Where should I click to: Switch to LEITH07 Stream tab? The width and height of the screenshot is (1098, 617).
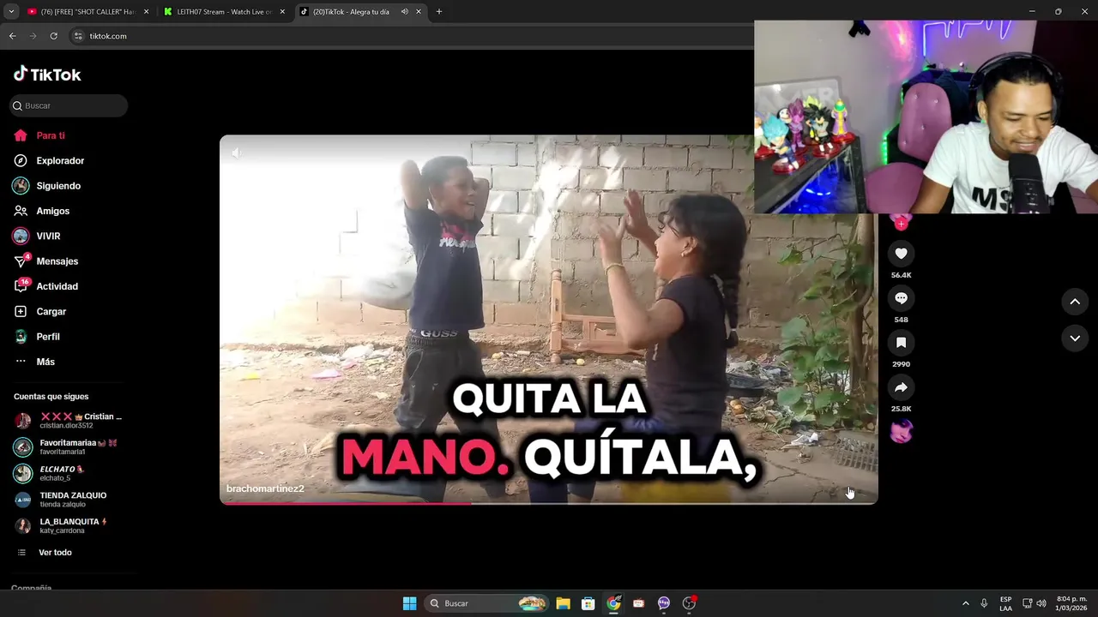(223, 12)
